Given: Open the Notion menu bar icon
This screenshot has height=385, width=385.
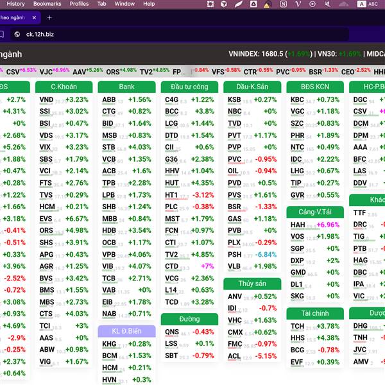Looking at the screenshot, I should [283, 4].
